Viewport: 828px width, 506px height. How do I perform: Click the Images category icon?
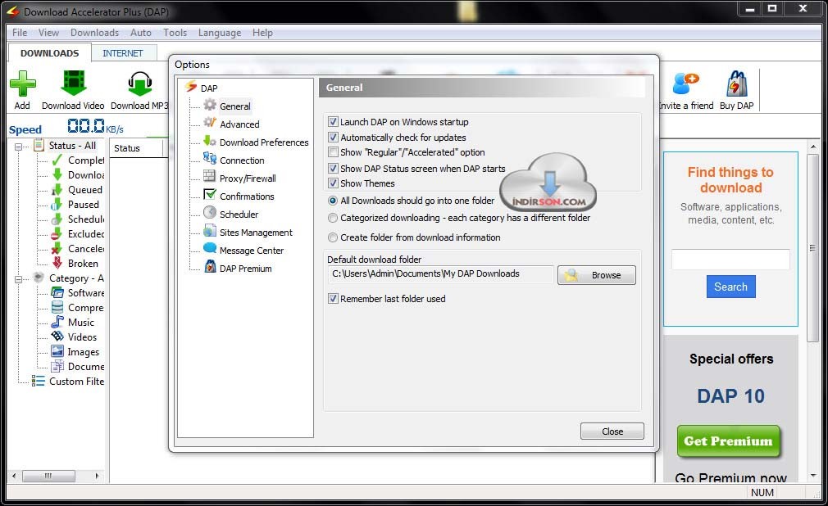(x=57, y=351)
